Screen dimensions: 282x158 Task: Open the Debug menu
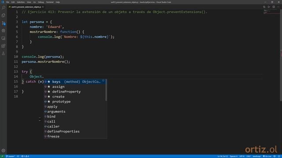(x=41, y=2)
